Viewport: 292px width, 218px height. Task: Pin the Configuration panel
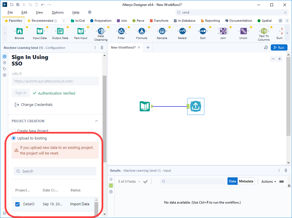pos(102,48)
